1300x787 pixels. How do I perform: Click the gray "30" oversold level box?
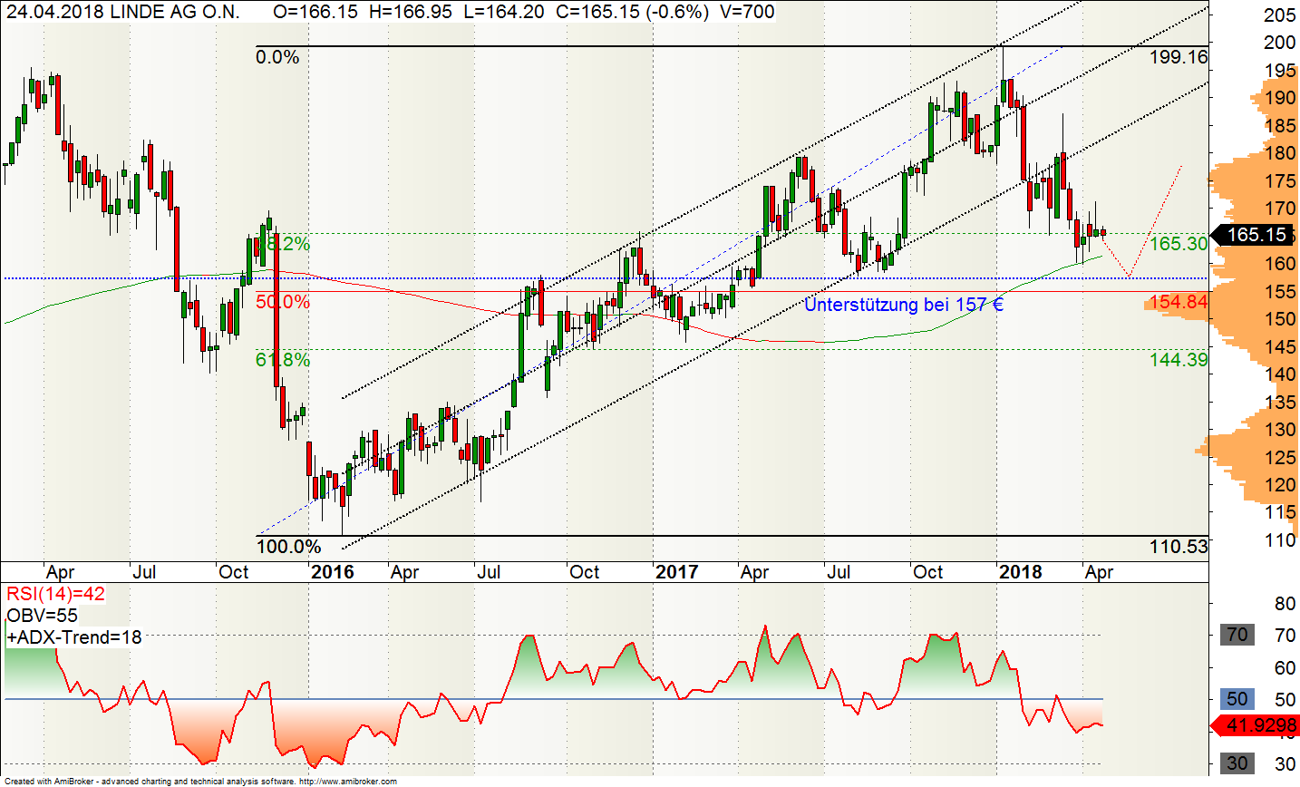tap(1237, 763)
